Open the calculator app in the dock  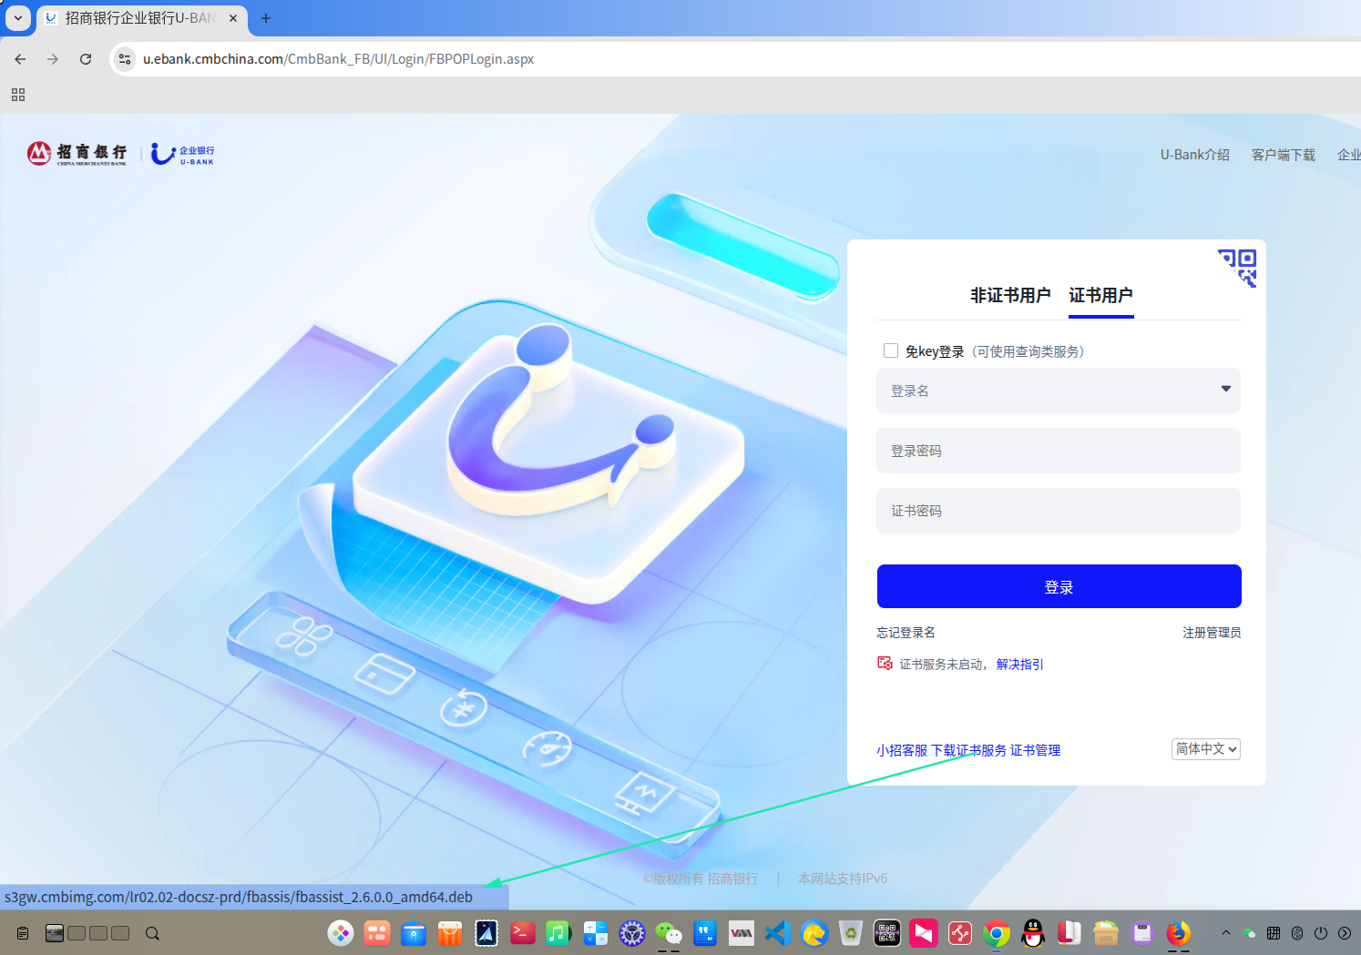pos(596,933)
